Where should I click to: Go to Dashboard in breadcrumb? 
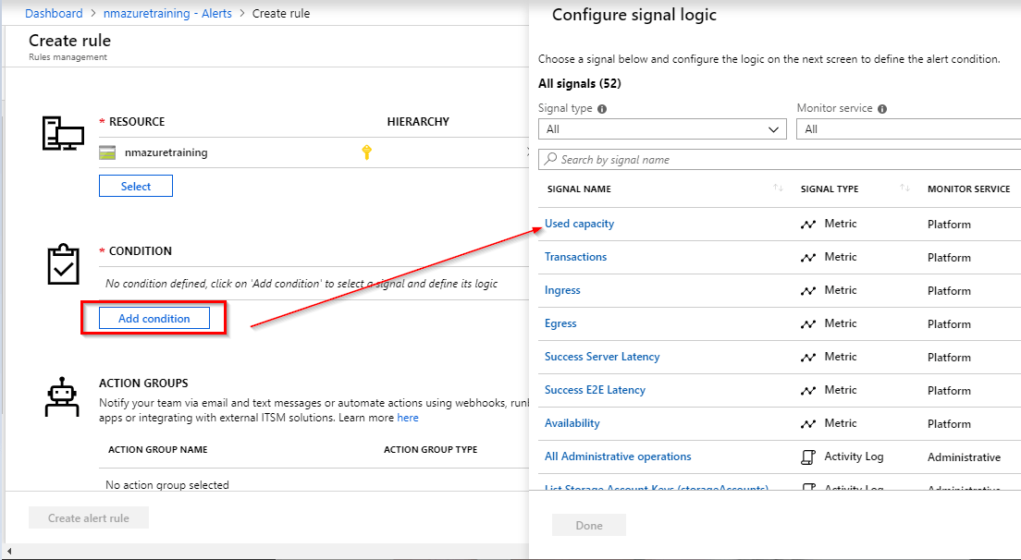(54, 14)
